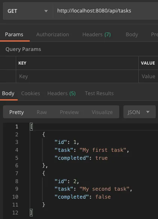Click the "task" key on line 4
This screenshot has height=219, width=158.
tap(64, 150)
